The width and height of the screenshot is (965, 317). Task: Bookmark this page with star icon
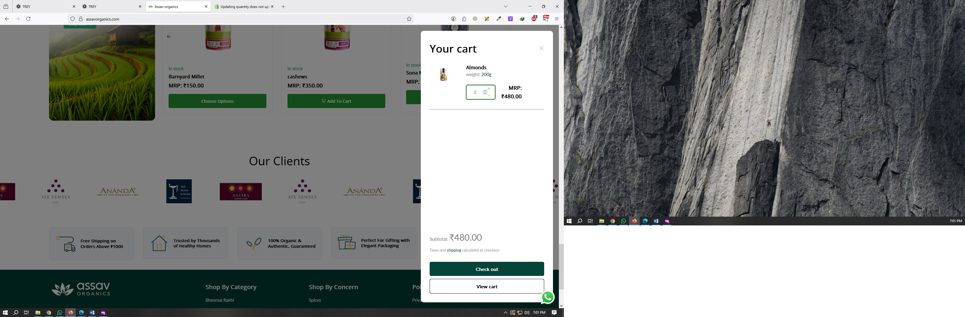(409, 19)
